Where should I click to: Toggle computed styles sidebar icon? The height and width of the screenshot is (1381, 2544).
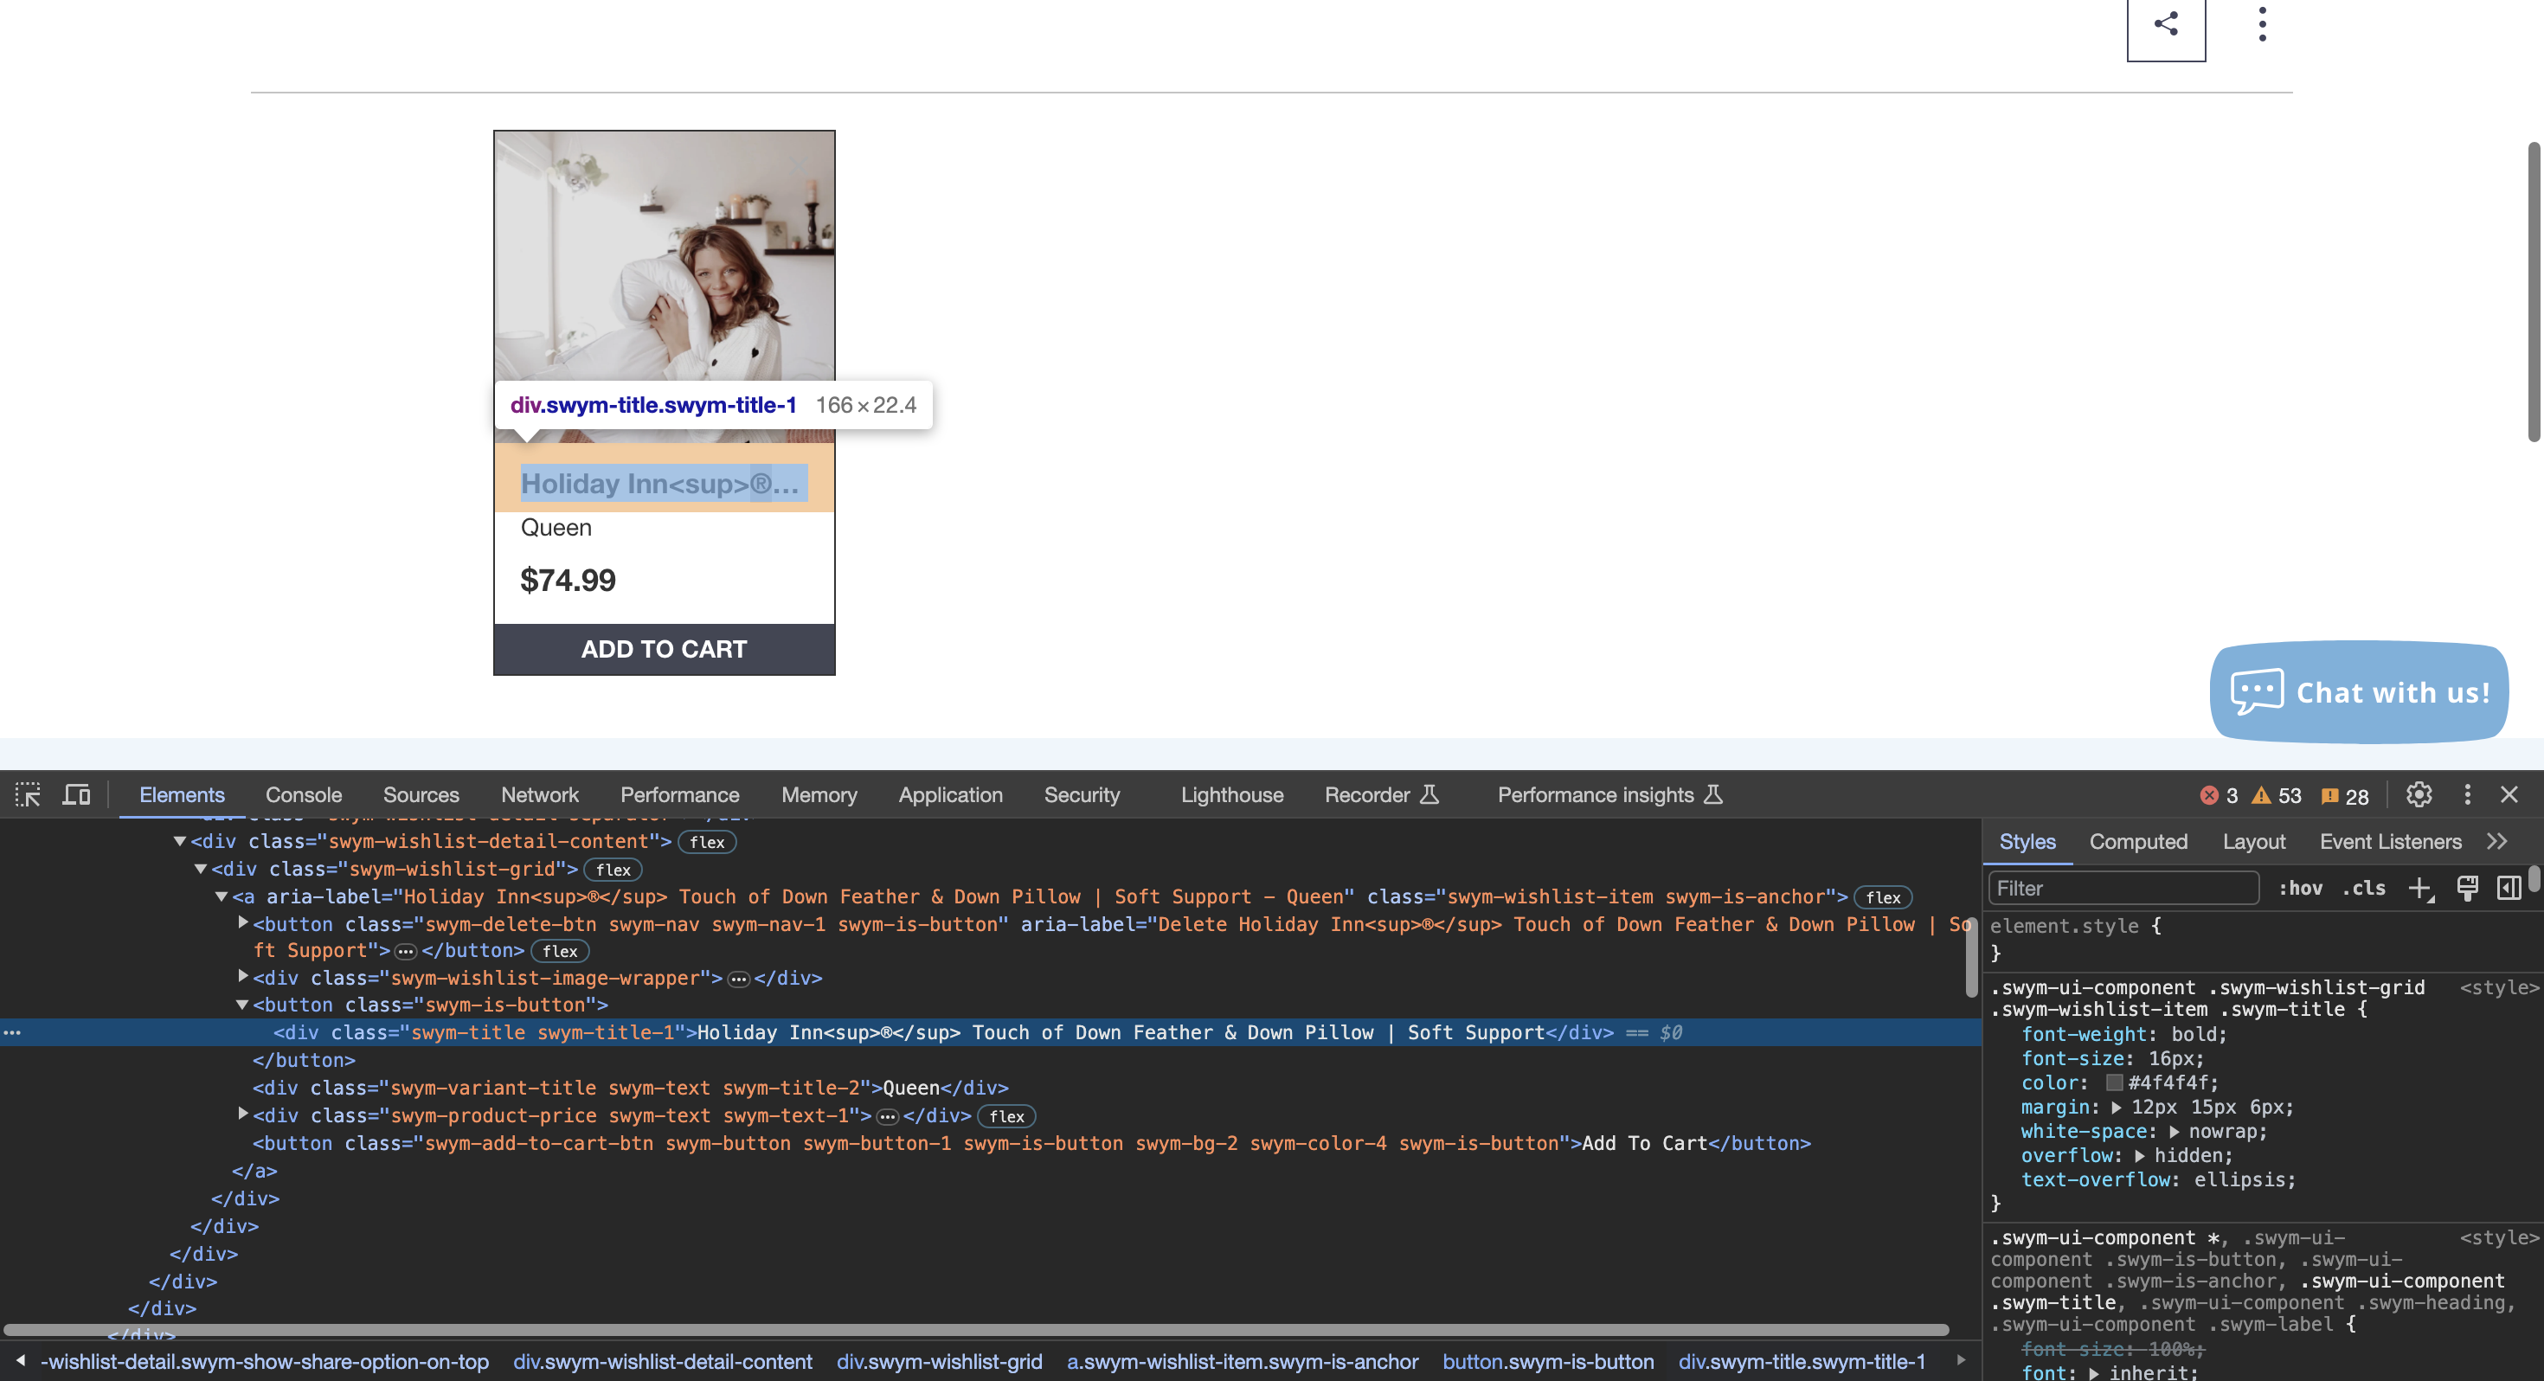coord(2509,888)
